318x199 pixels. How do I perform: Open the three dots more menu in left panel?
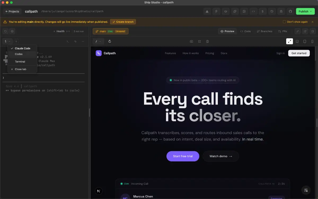pos(83,41)
